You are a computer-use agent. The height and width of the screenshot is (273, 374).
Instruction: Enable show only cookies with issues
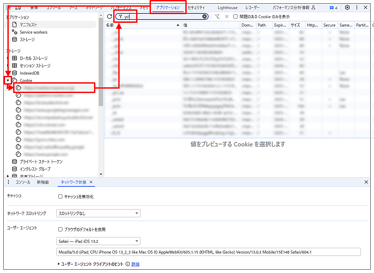(x=236, y=16)
